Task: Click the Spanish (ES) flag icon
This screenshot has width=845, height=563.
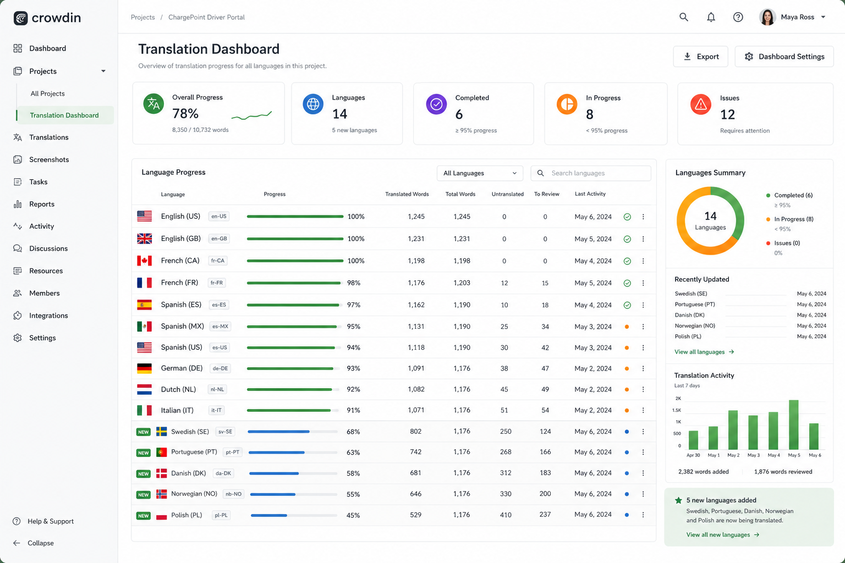Action: (144, 305)
